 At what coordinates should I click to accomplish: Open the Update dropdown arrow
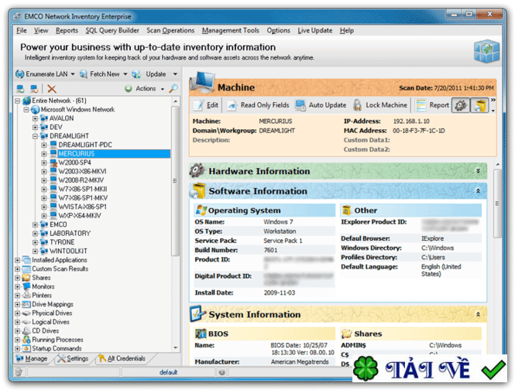[175, 74]
